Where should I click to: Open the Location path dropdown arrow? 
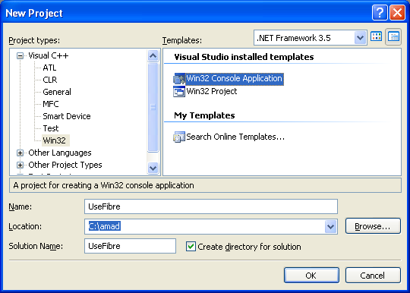331,226
